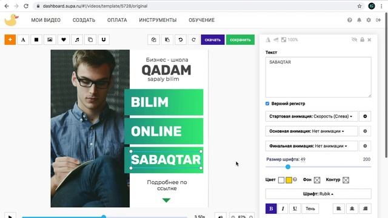The image size is (388, 218).
Task: Redo the last action
Action: pos(194,39)
